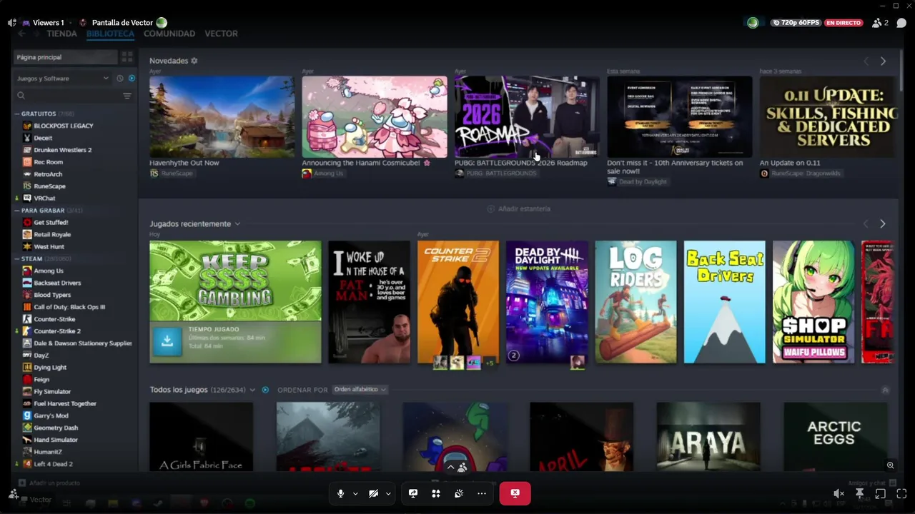This screenshot has width=915, height=514.
Task: Open the VECTOR profile tab in Steam
Action: 221,34
